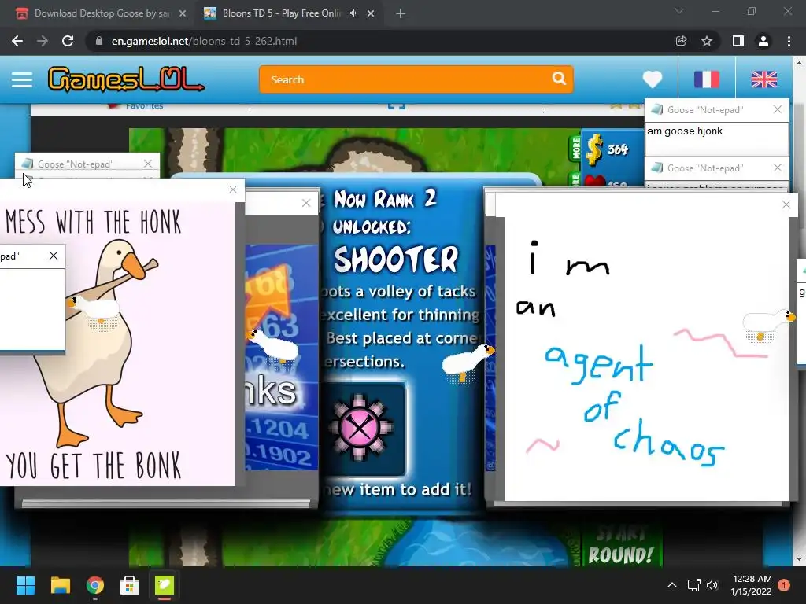Click the browser forward arrow
The width and height of the screenshot is (806, 604).
[43, 41]
